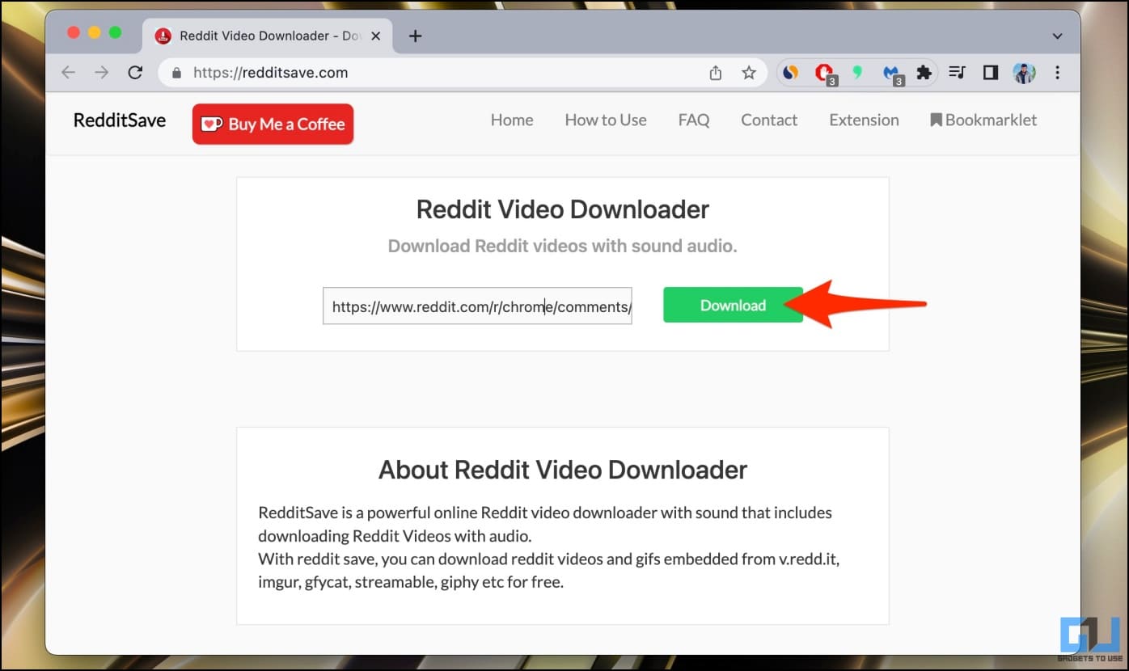This screenshot has height=671, width=1129.
Task: Share this page using the share icon
Action: (x=716, y=73)
